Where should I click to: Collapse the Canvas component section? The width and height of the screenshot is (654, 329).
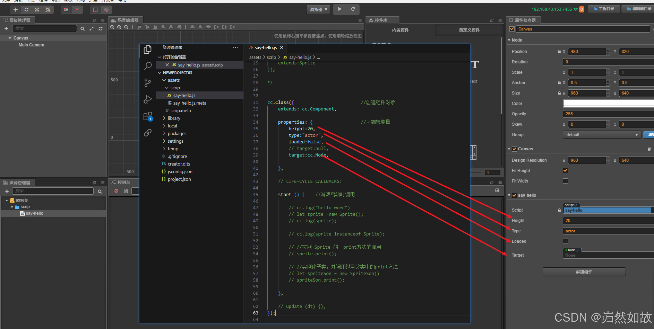509,149
